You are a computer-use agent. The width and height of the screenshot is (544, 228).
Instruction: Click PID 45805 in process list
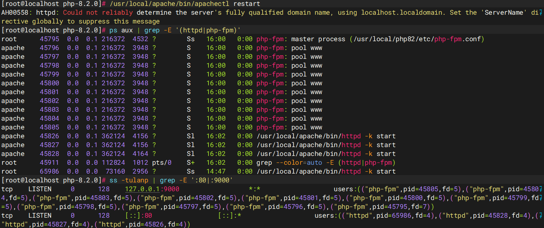(x=49, y=127)
